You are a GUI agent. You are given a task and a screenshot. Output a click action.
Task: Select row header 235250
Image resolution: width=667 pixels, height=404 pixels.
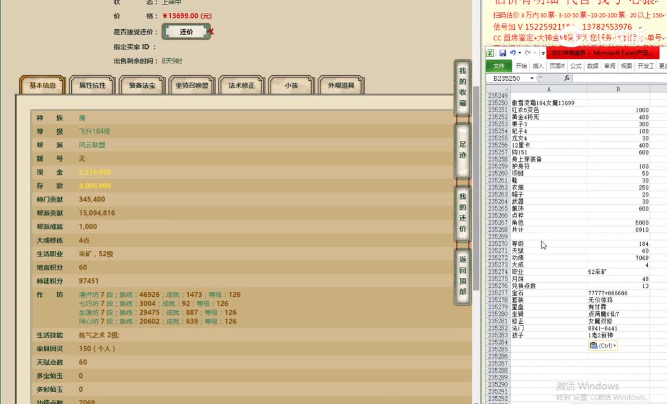pos(498,103)
